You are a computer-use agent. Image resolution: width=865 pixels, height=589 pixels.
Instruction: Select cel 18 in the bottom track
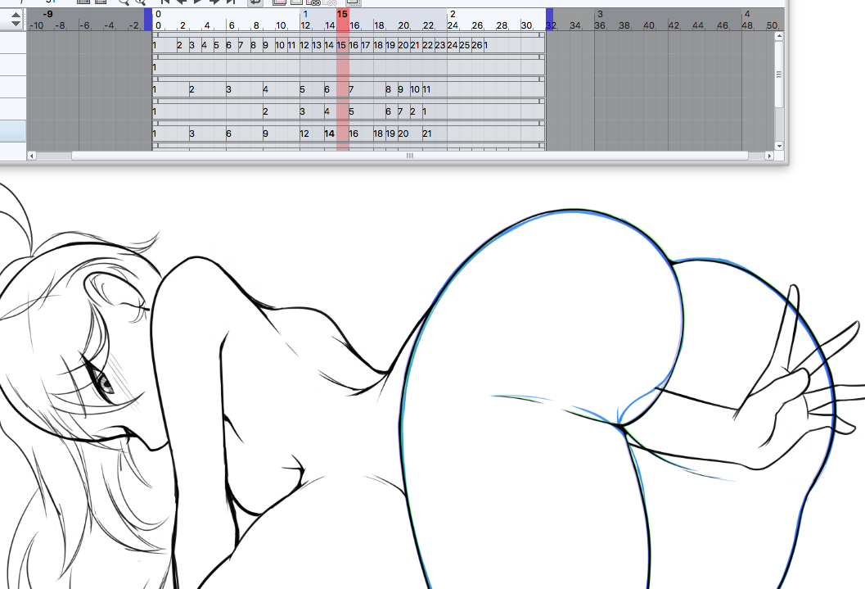(378, 134)
